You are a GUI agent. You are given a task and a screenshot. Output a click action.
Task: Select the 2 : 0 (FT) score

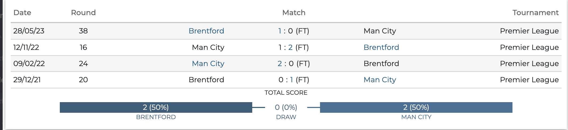[294, 63]
